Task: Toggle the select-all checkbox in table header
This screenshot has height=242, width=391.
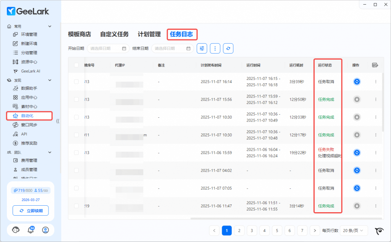Action: (x=76, y=65)
